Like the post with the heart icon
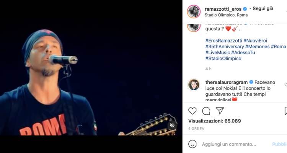287x153 pixels. coord(192,111)
